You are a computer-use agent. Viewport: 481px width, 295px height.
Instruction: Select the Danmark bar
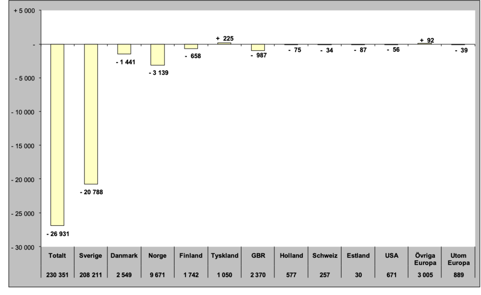(124, 49)
